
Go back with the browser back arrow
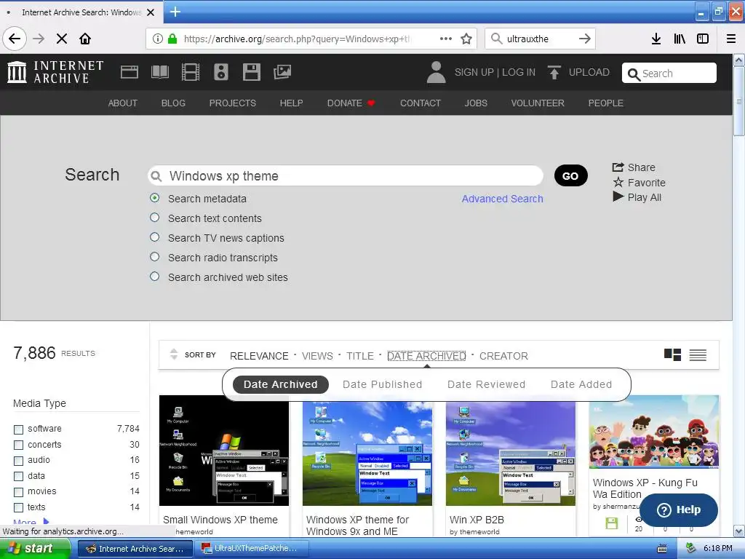15,39
